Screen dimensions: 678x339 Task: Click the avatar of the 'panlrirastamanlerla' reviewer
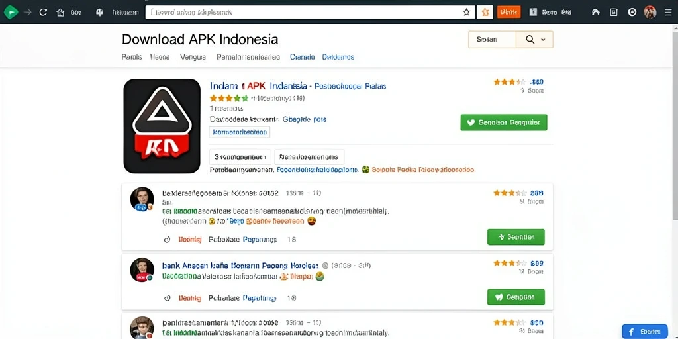click(142, 328)
